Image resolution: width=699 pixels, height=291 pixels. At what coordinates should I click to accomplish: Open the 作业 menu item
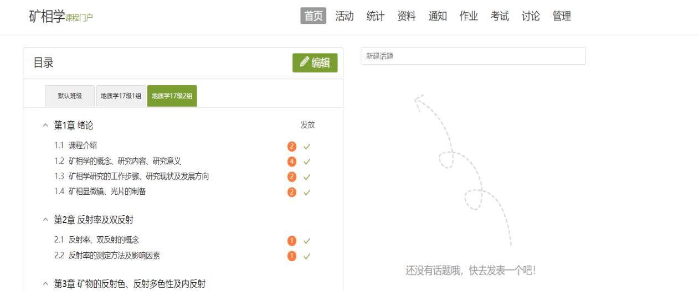(469, 17)
